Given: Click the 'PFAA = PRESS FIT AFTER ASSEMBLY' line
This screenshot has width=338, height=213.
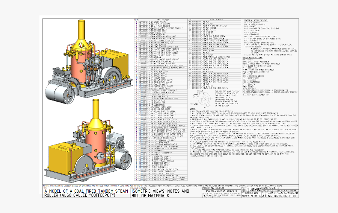Looking at the screenshot, I should click(x=258, y=70).
